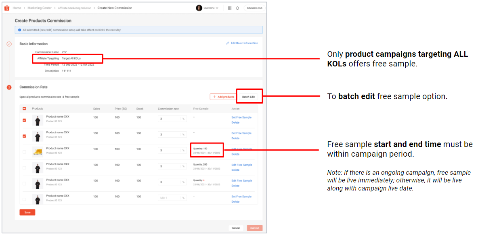Viewport: 478px width, 236px height.
Task: Click the orange step 2 circle indicator
Action: click(x=9, y=87)
